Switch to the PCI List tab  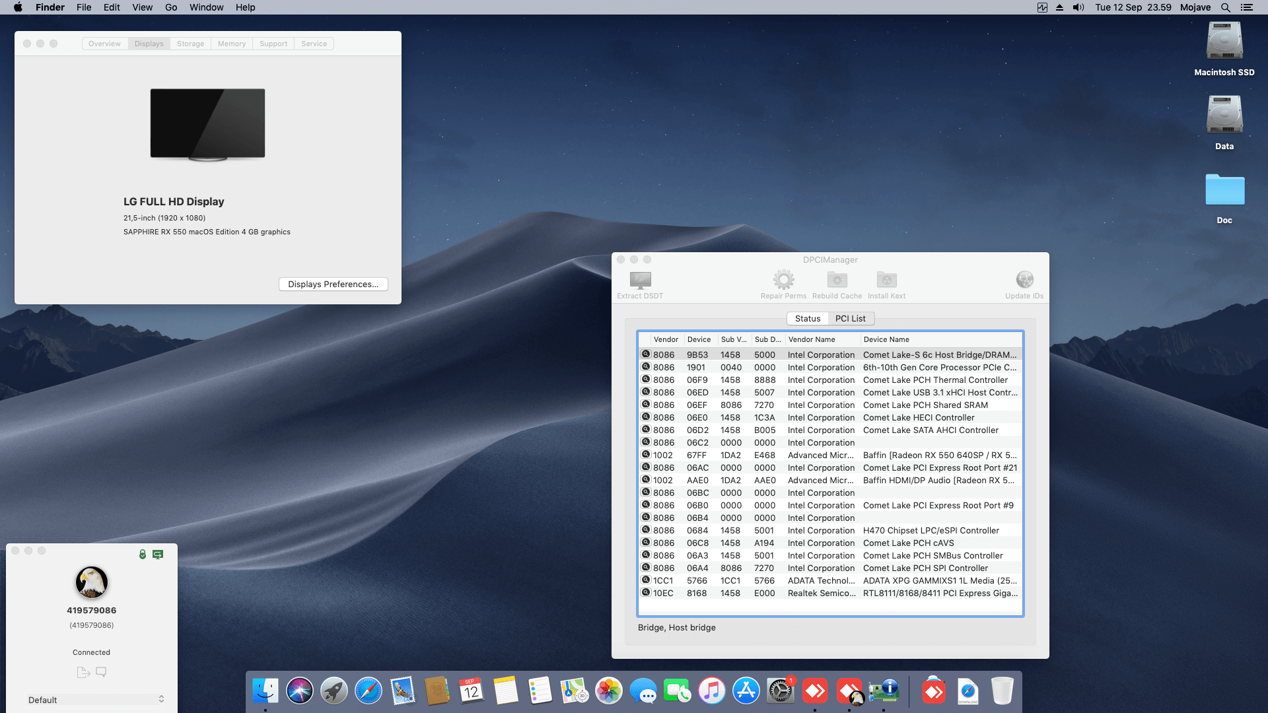pyautogui.click(x=850, y=318)
